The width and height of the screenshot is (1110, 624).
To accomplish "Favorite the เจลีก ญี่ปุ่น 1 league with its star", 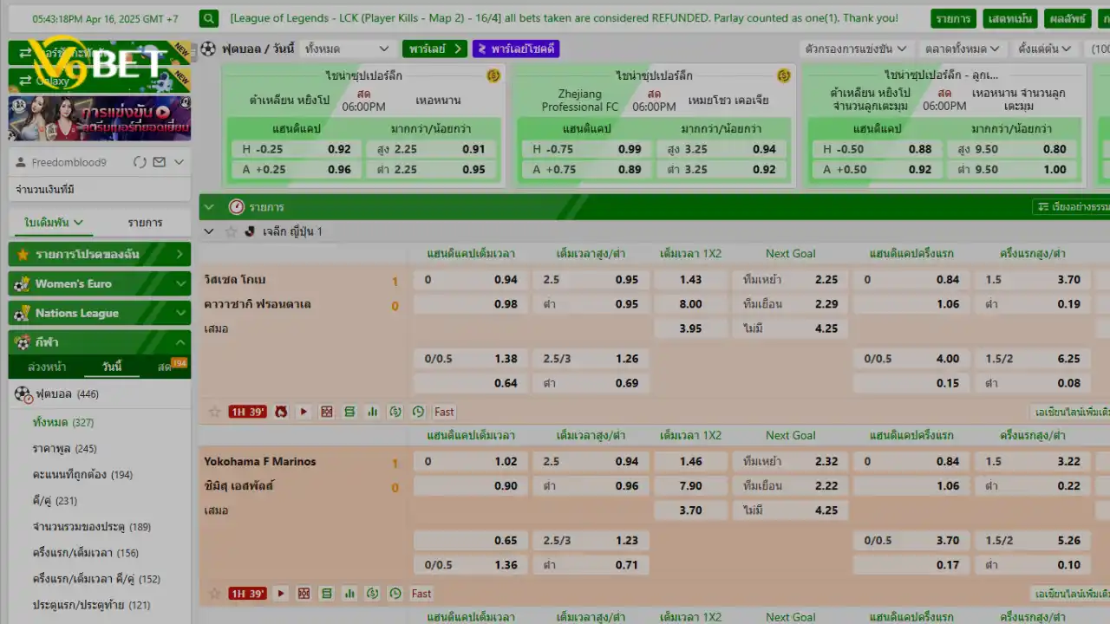I will (231, 231).
